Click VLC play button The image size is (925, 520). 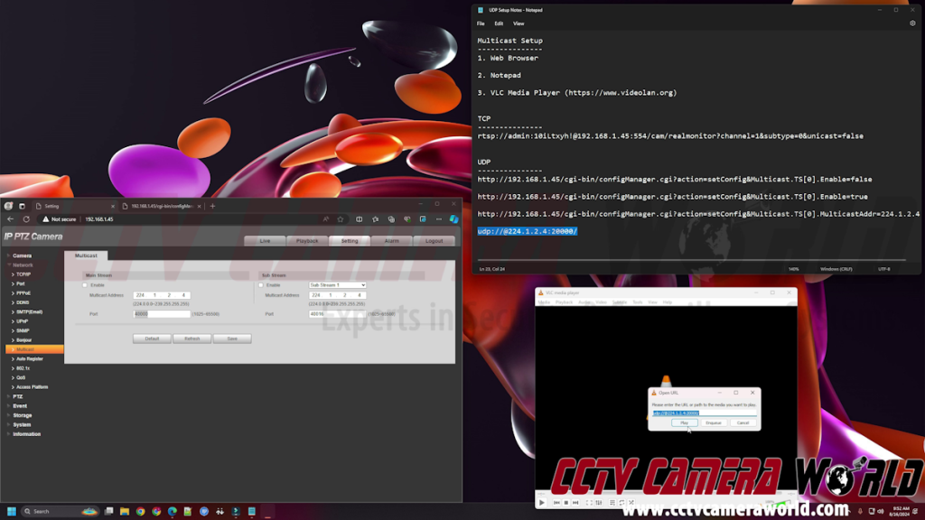[x=542, y=503]
